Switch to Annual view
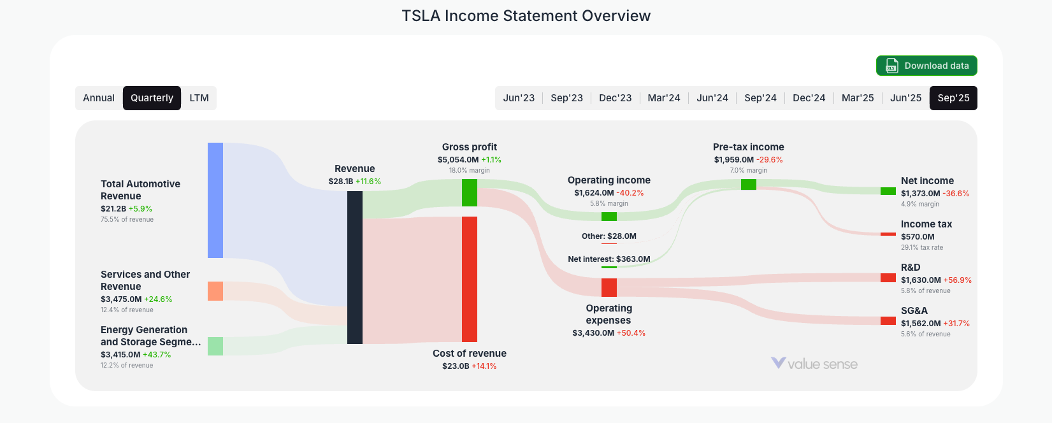1052x423 pixels. (99, 97)
